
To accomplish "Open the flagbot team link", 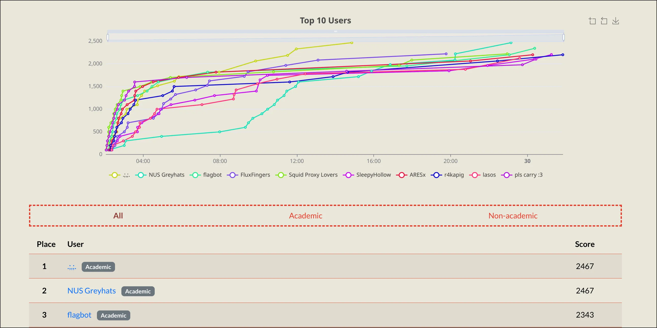I will click(x=79, y=315).
